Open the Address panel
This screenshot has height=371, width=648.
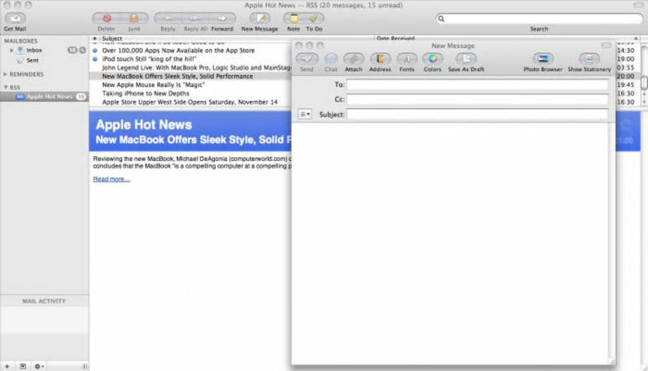tap(380, 58)
